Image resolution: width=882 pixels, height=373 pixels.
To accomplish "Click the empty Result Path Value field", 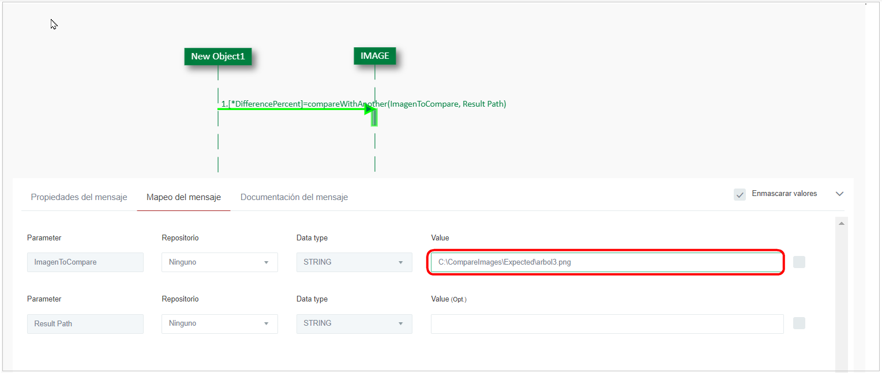I will point(607,323).
